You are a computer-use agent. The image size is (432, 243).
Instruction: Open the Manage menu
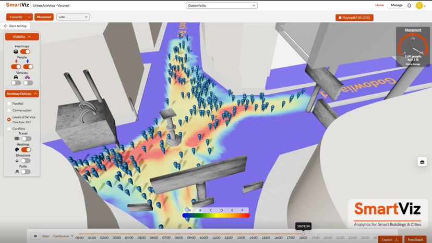397,5
